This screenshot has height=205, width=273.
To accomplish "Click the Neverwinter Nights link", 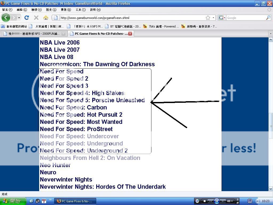I will [66, 180].
